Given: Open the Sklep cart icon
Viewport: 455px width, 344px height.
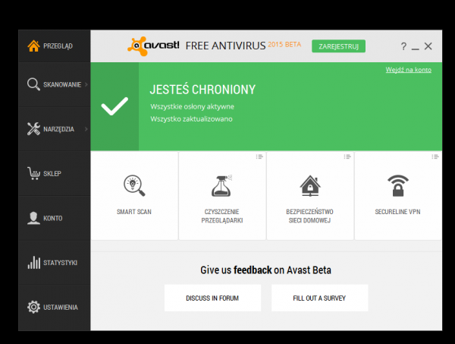Looking at the screenshot, I should (x=33, y=173).
